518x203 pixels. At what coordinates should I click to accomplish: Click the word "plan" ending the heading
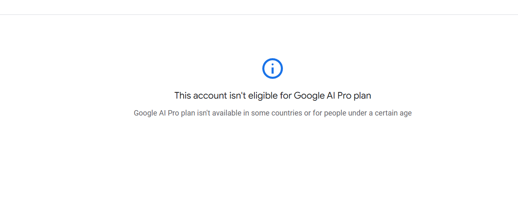tap(363, 96)
